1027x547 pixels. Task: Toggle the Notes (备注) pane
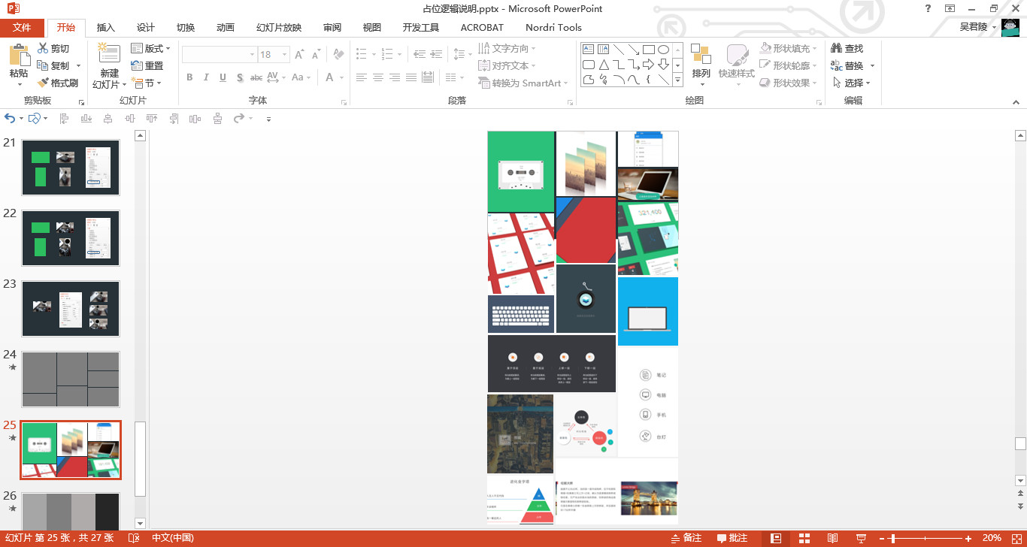686,538
